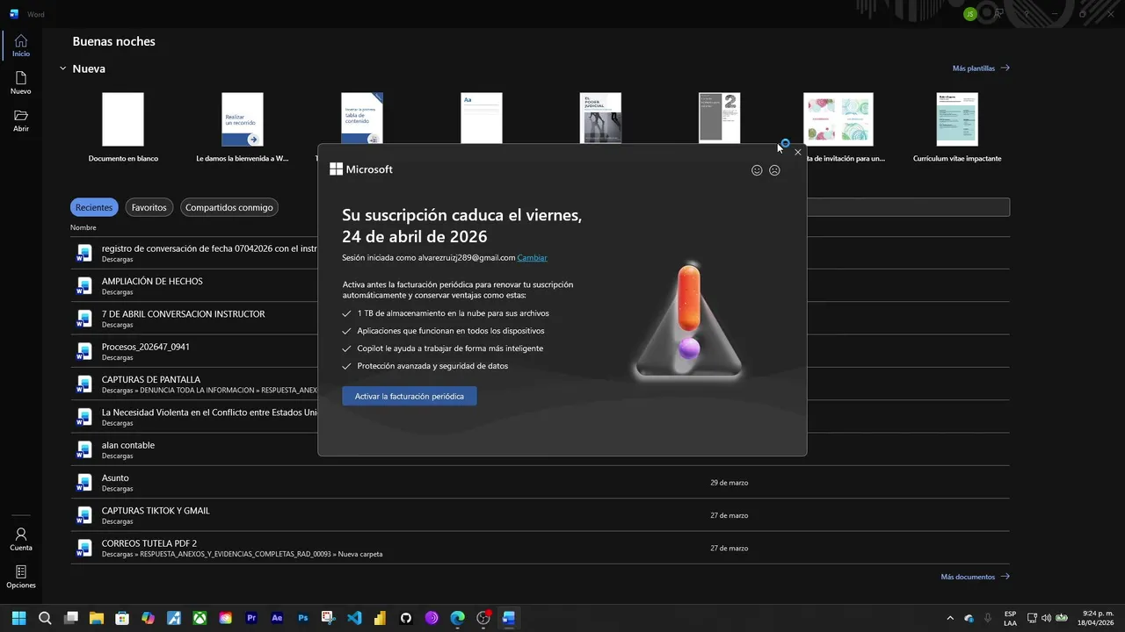Click Word file icon beside alan contable
The height and width of the screenshot is (632, 1125).
(84, 449)
